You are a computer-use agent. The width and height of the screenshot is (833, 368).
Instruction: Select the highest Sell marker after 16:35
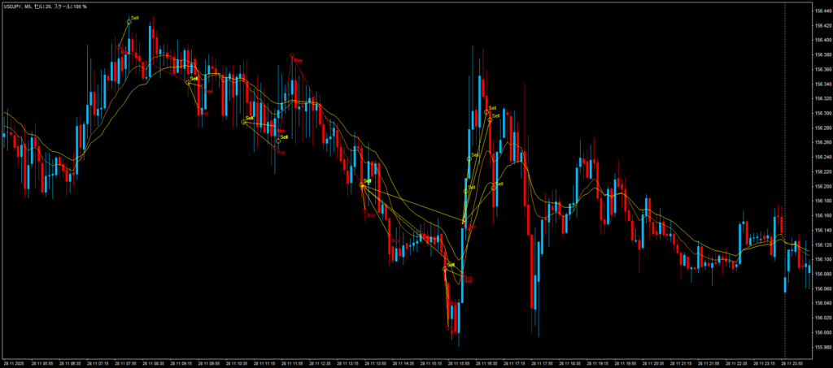(x=486, y=111)
